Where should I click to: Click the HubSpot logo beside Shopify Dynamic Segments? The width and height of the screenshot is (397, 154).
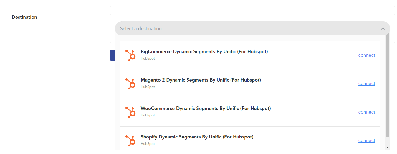point(130,141)
